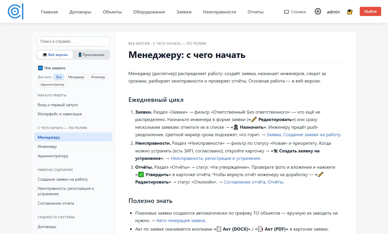This screenshot has height=234, width=388.
Task: Follow the Составление отчёта article link
Action: click(x=244, y=182)
